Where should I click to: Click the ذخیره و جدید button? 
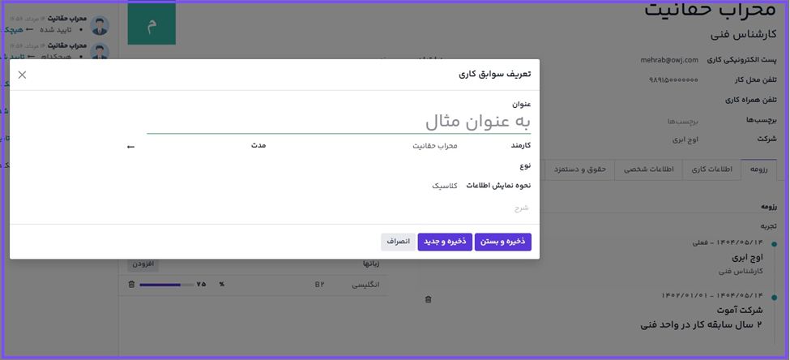click(445, 242)
